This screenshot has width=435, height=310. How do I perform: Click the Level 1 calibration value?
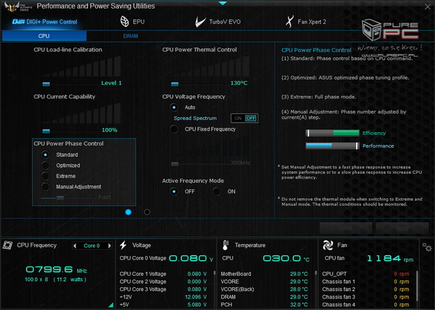pos(111,83)
